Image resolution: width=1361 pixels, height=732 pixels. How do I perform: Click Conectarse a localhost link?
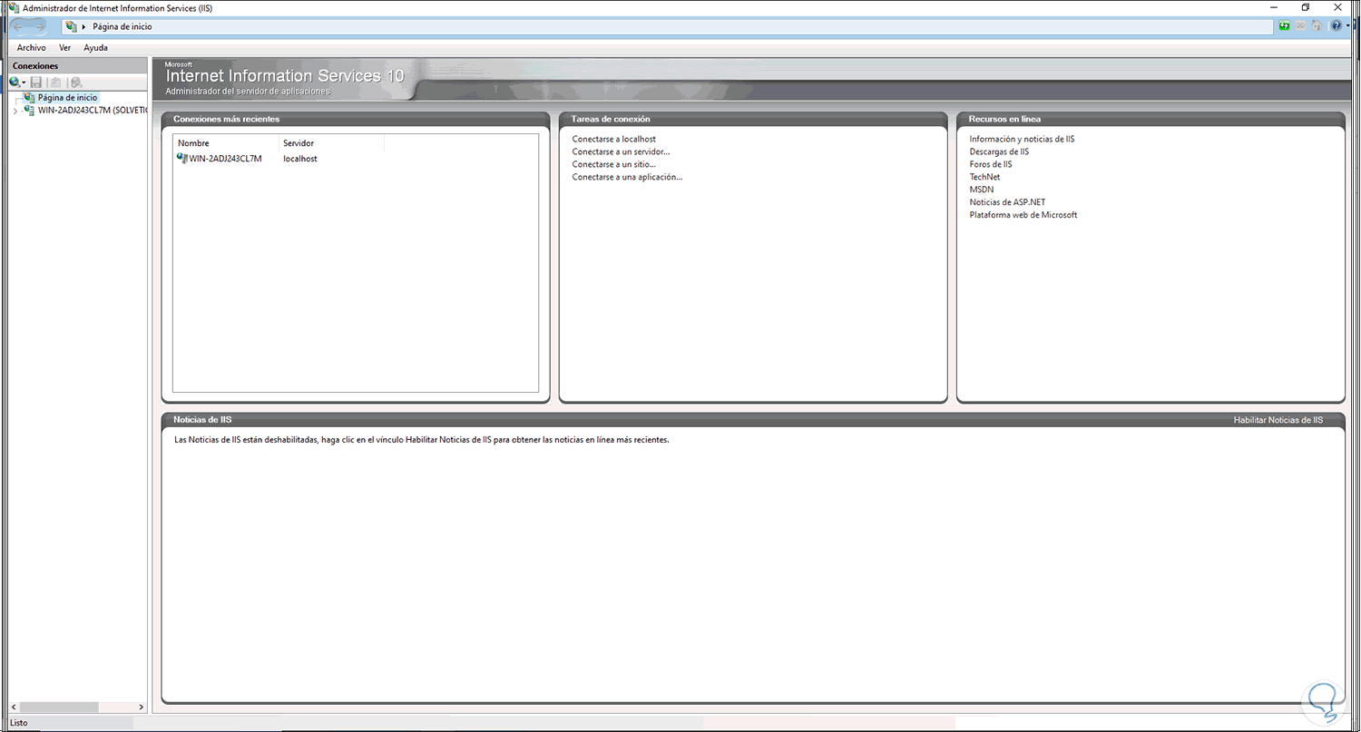(613, 139)
